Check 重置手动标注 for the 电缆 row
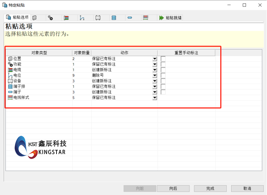This screenshot has height=195, width=267. (x=163, y=70)
